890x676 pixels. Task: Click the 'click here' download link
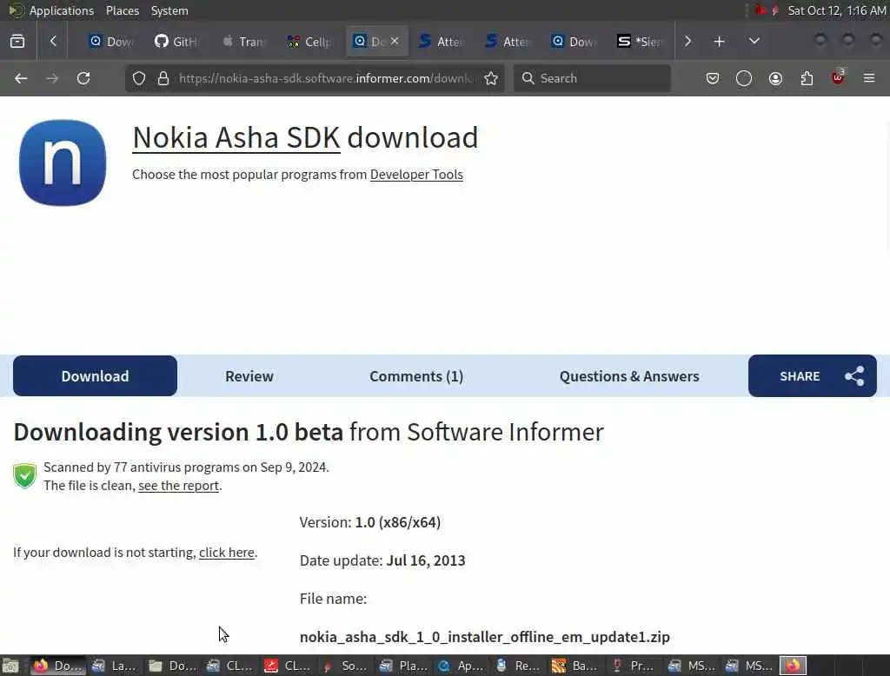click(227, 553)
